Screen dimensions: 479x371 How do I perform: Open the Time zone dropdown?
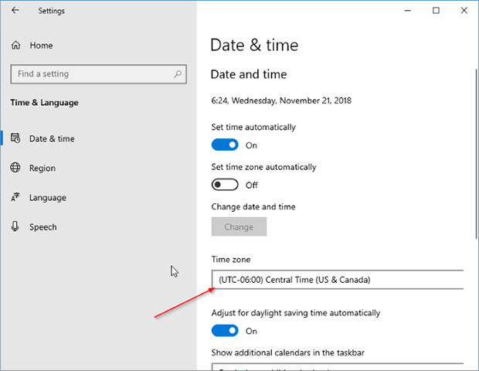[x=337, y=280]
